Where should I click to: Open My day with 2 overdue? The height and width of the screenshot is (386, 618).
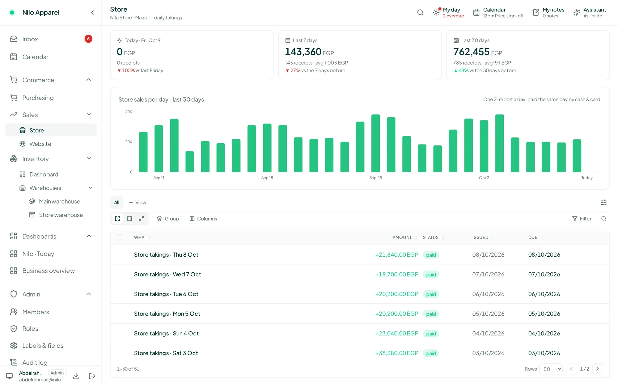(448, 13)
